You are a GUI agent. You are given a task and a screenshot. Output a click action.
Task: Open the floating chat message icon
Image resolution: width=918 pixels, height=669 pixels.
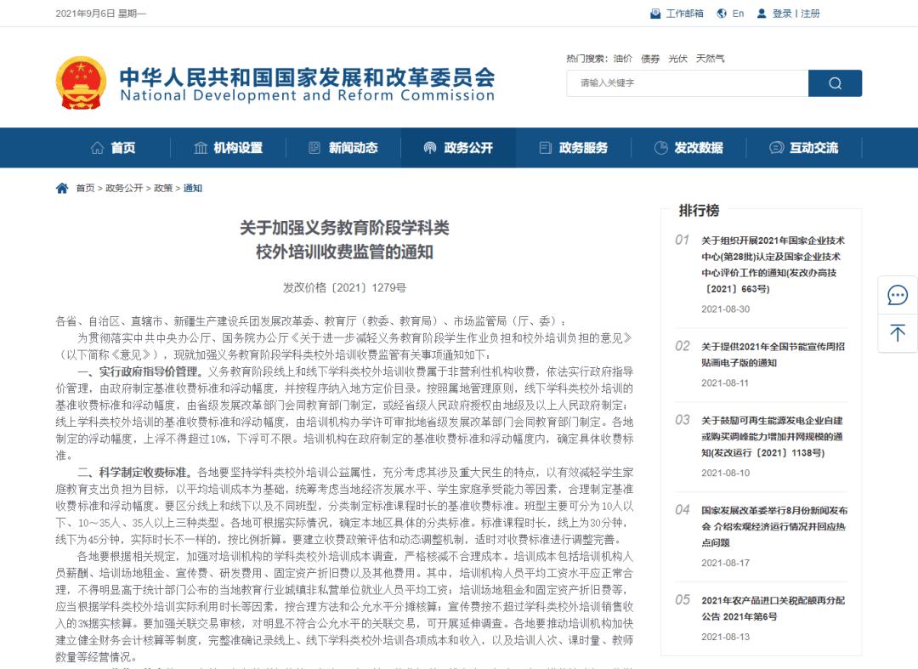898,294
